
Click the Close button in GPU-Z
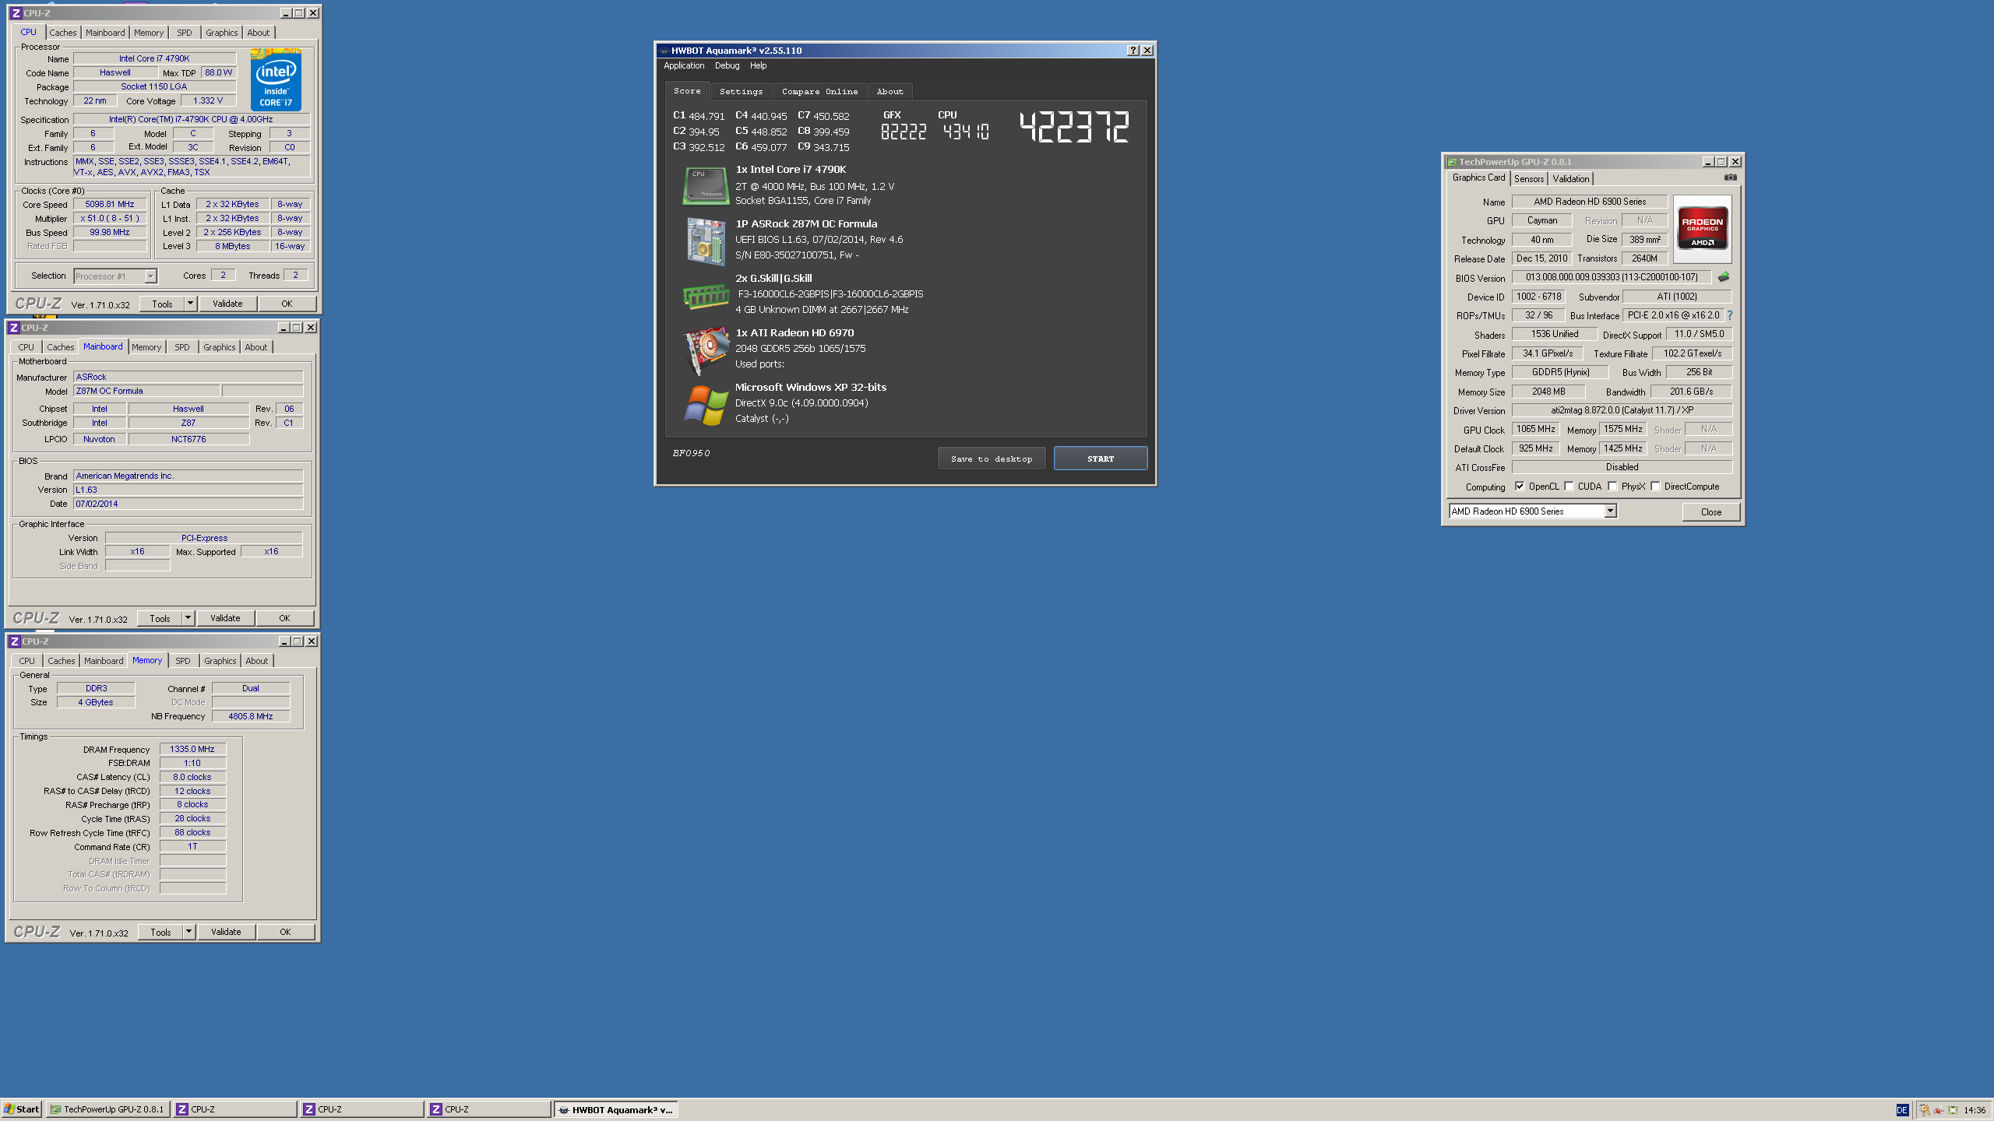(x=1711, y=511)
